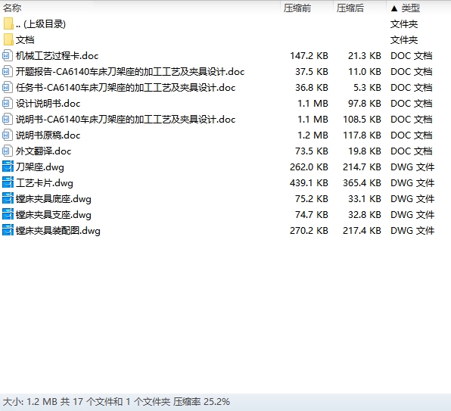Click the 1.2 MB size of 说明书原稿.doc
The width and height of the screenshot is (451, 411).
[313, 135]
